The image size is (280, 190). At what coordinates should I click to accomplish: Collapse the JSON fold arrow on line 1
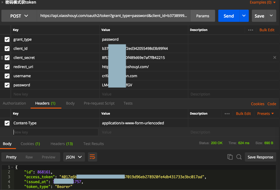12,167
